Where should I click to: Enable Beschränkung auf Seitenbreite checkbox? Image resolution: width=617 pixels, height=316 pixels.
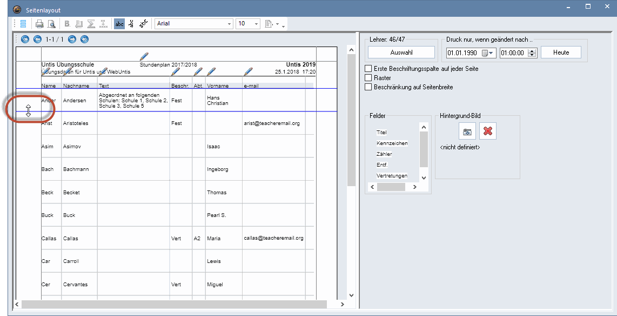tap(368, 87)
